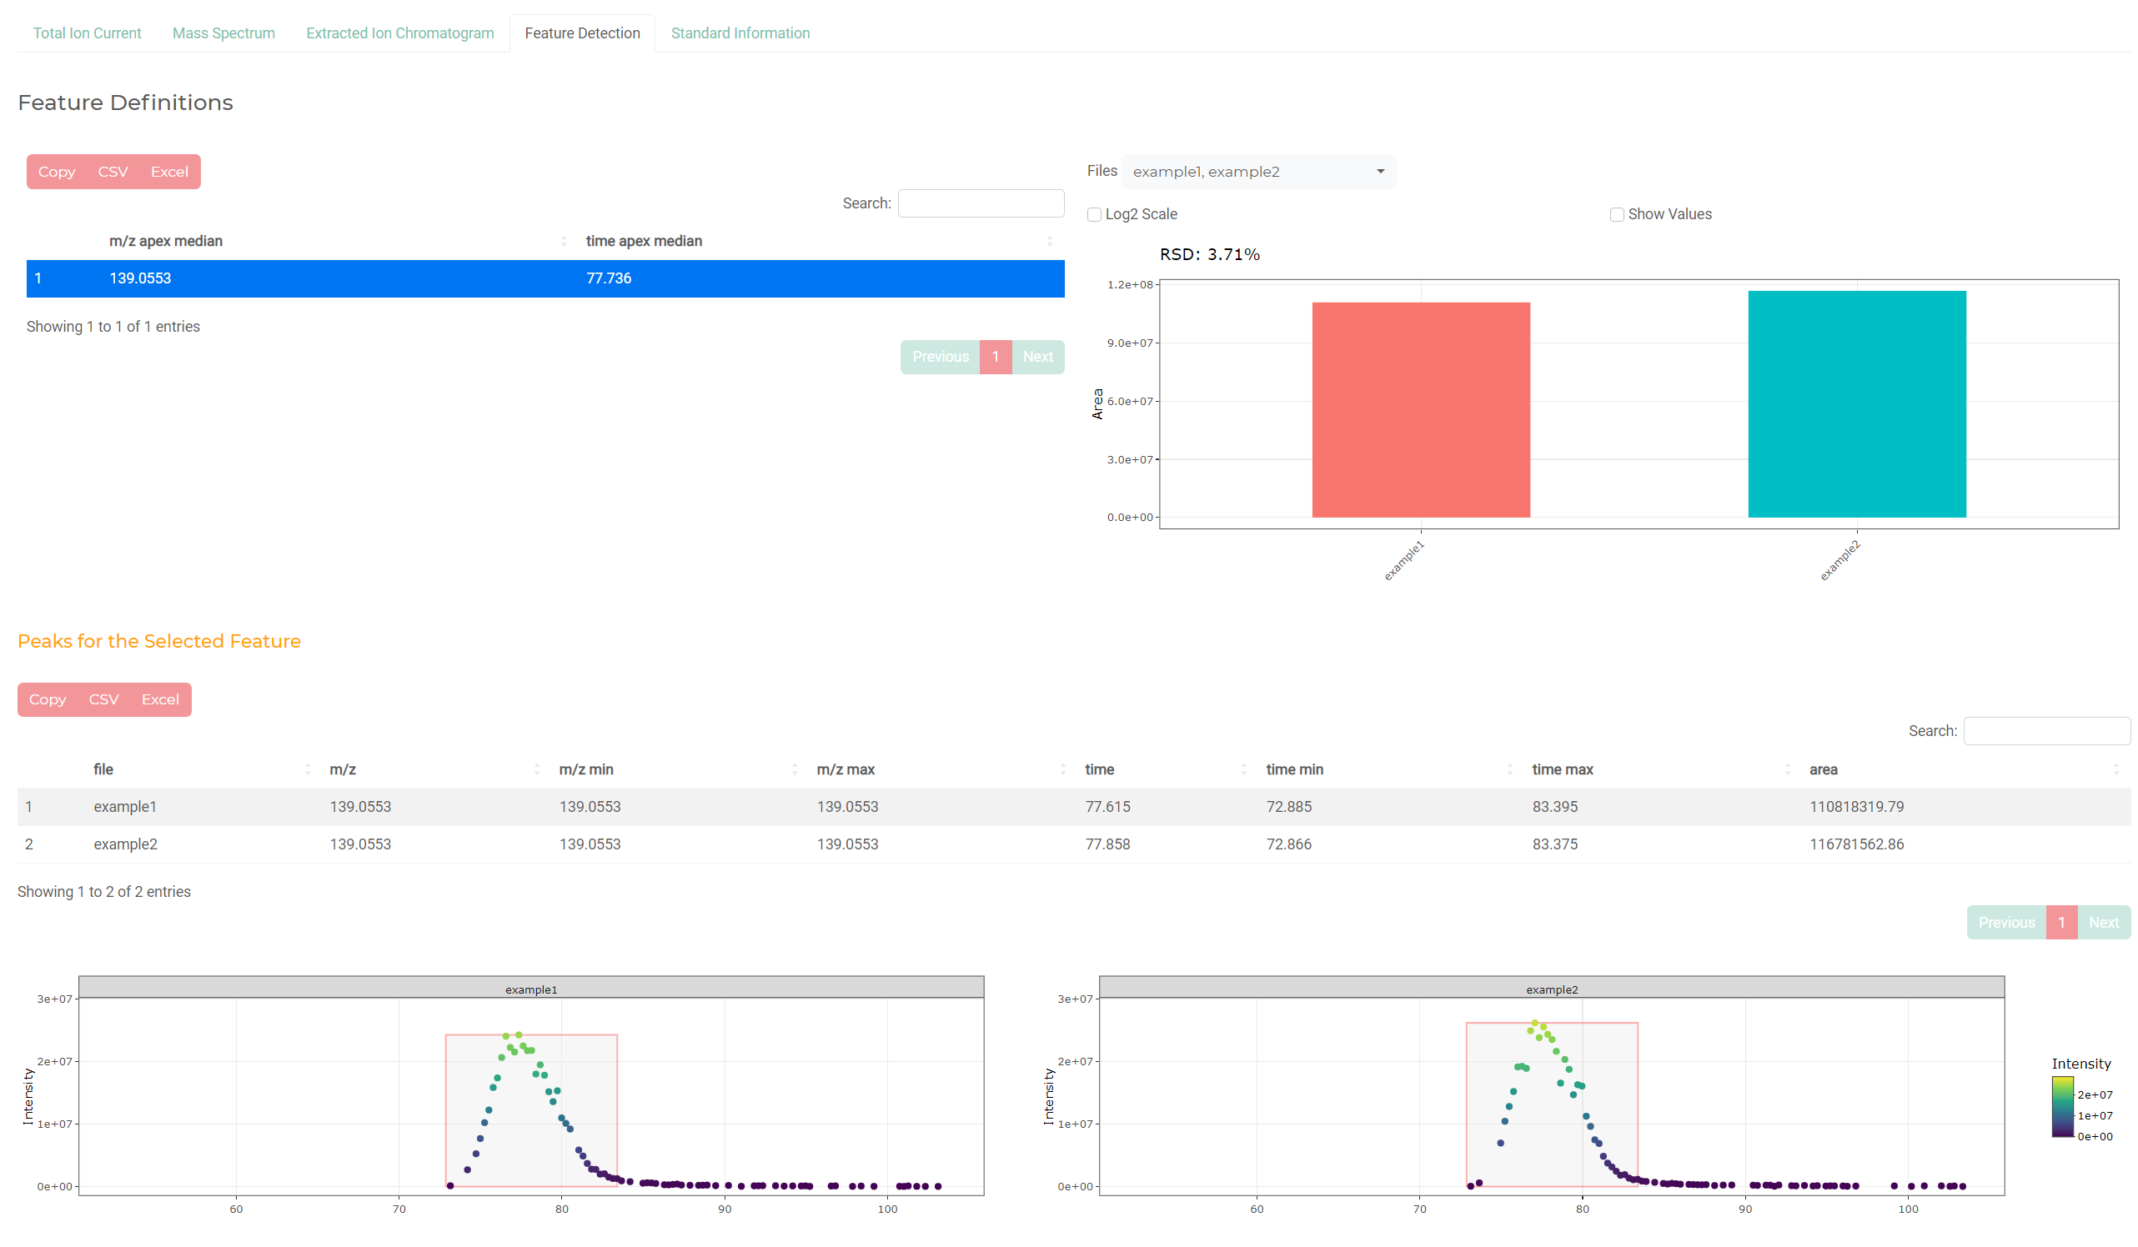The image size is (2138, 1247).
Task: Copy the Feature Definitions table
Action: click(x=57, y=172)
